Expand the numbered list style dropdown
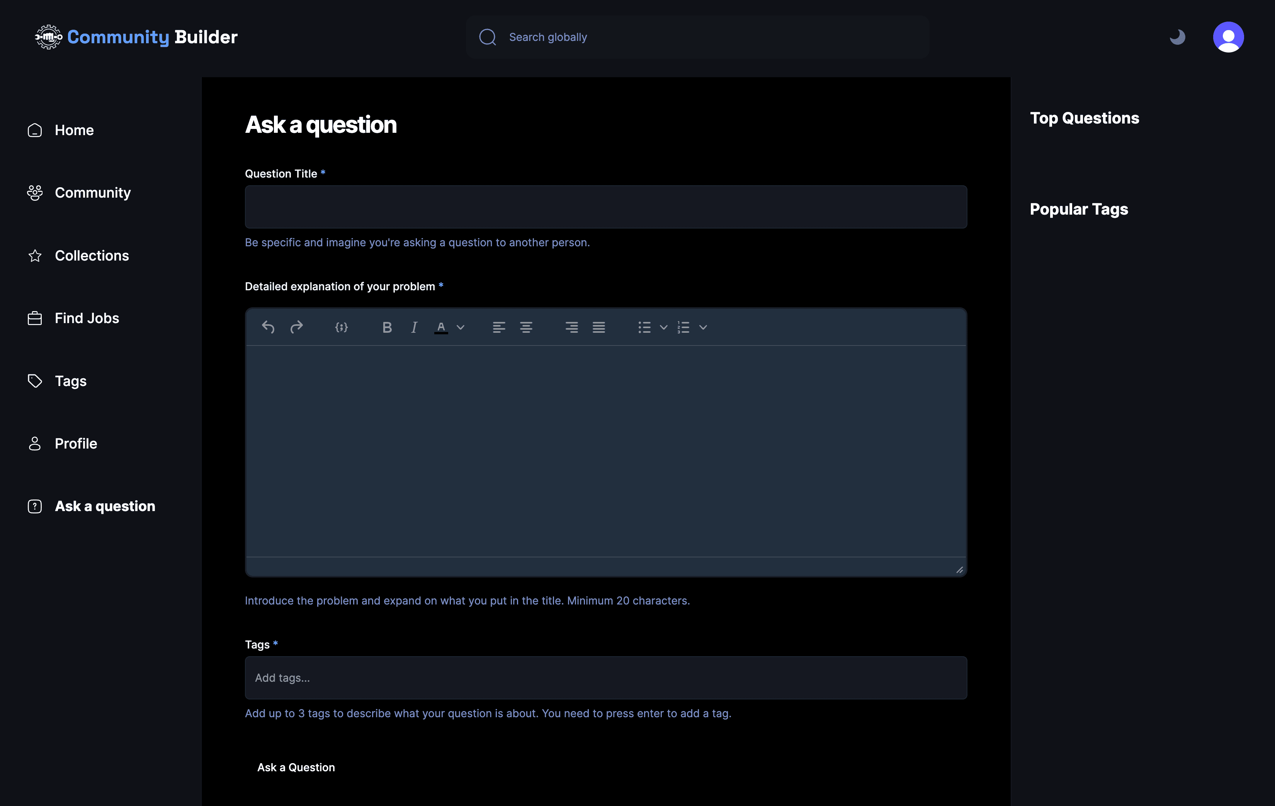This screenshot has width=1275, height=806. pos(703,327)
